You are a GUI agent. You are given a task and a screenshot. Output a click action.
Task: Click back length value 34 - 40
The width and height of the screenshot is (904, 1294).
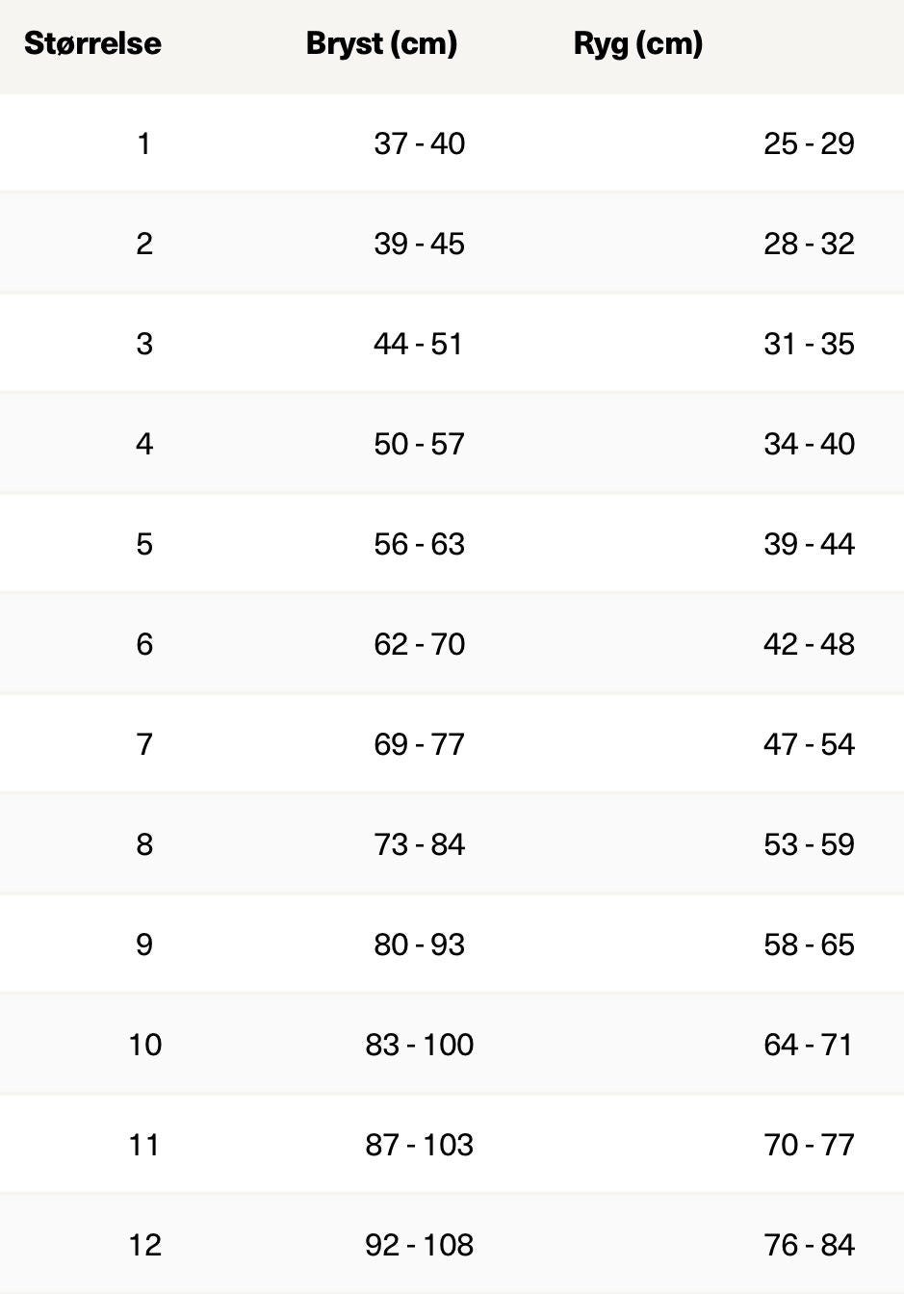click(x=809, y=444)
